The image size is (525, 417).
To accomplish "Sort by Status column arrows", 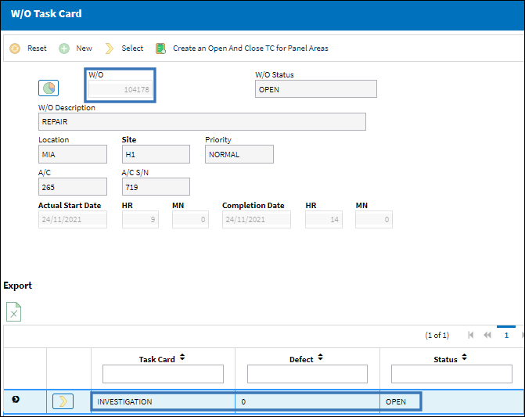I will 465,358.
